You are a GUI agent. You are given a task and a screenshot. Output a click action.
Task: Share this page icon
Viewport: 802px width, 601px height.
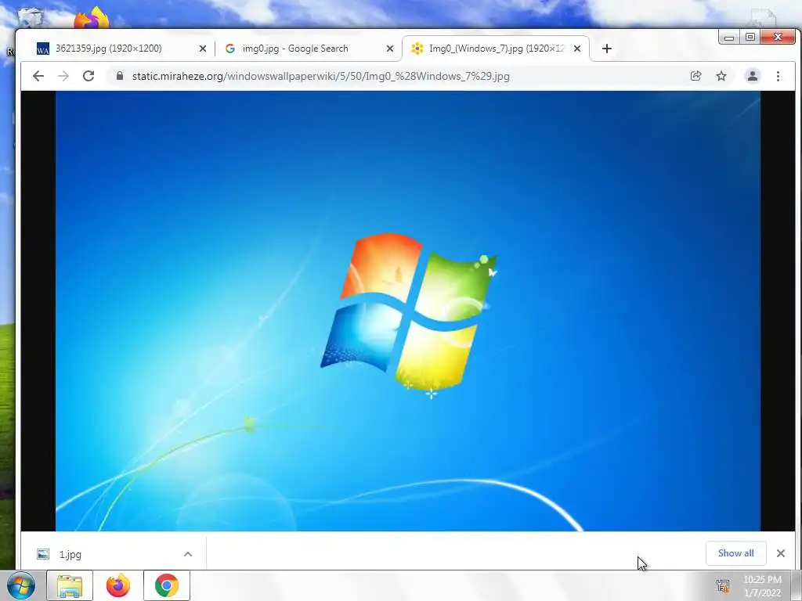pos(695,76)
